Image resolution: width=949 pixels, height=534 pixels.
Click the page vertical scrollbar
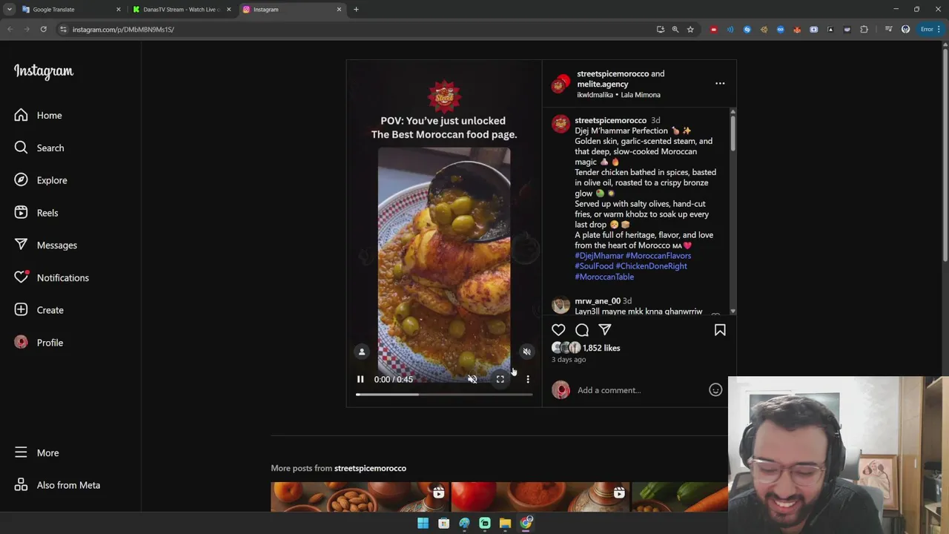click(945, 156)
